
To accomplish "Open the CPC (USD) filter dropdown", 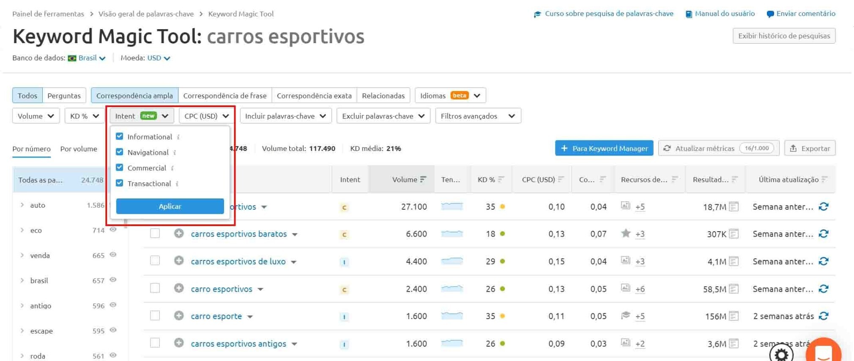I will pos(207,116).
